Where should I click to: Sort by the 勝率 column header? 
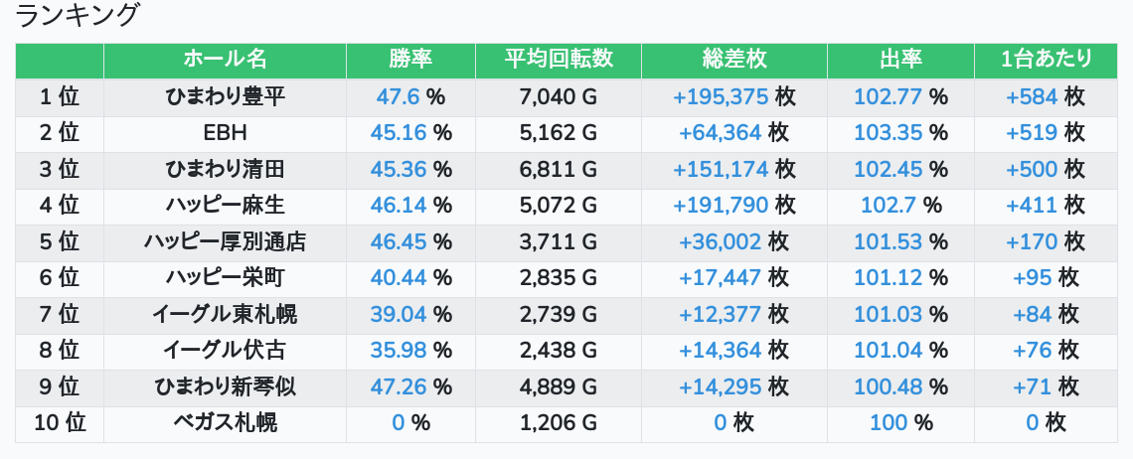pyautogui.click(x=410, y=60)
